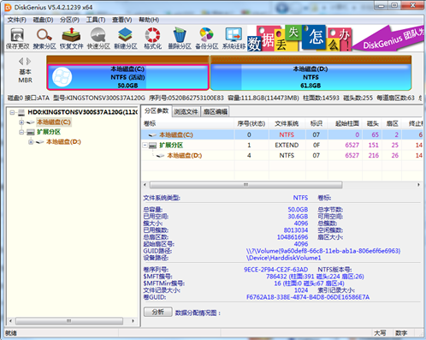This screenshot has height=340, width=426.
Task: Click the 卷标 column header
Action: [188, 123]
